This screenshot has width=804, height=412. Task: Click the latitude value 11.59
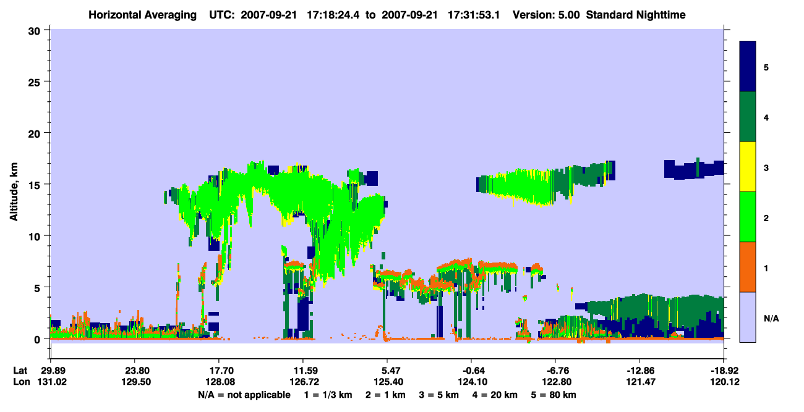click(302, 371)
